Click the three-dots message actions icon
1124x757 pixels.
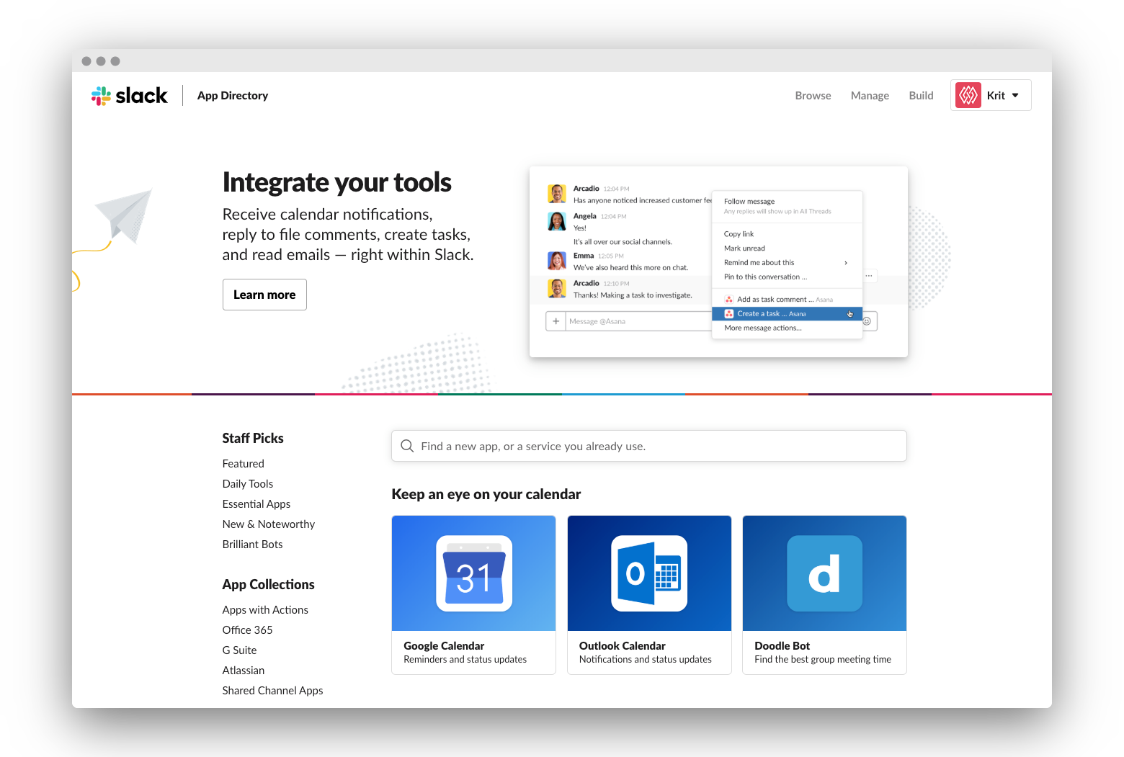(869, 275)
